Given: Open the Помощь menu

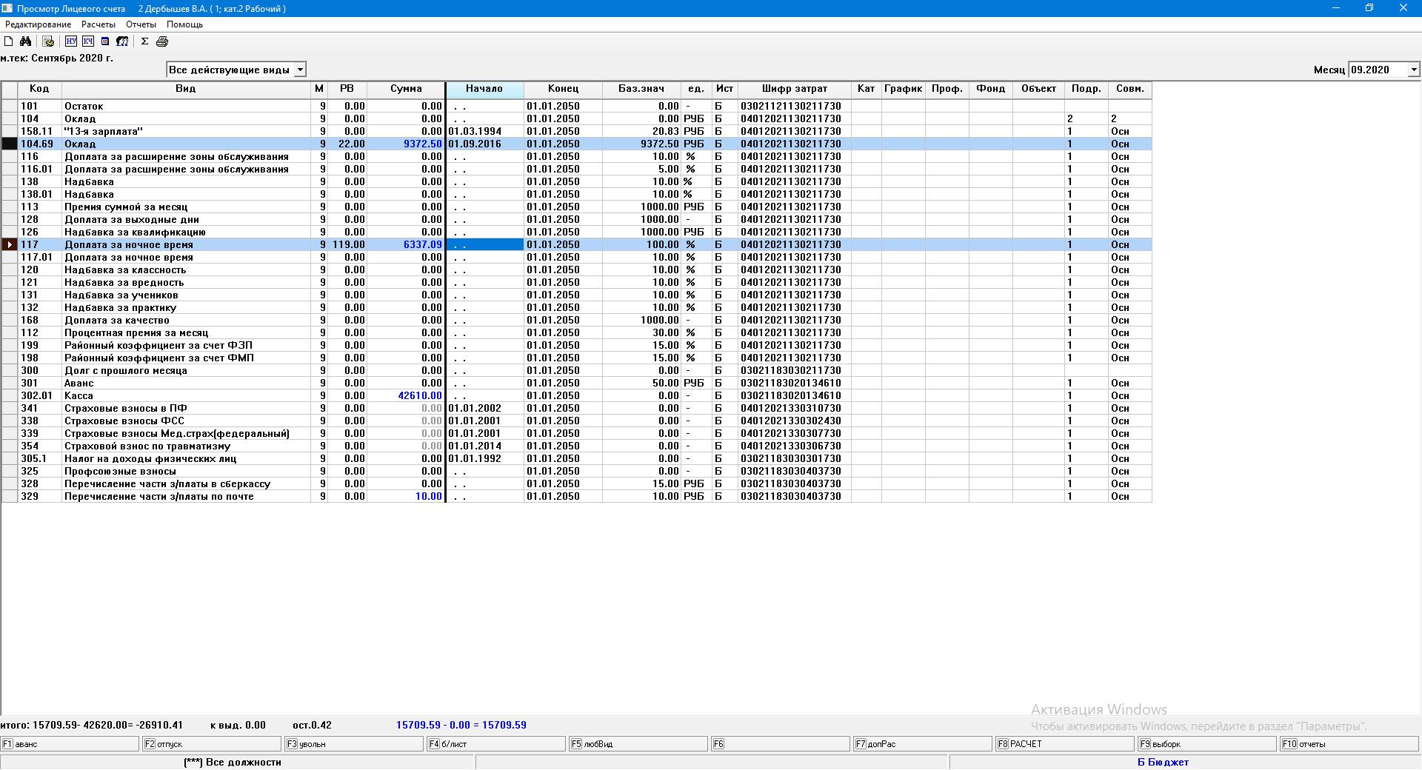Looking at the screenshot, I should [x=184, y=24].
